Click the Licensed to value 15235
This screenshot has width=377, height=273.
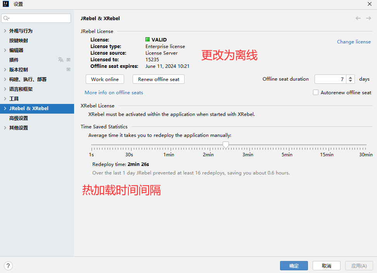152,60
